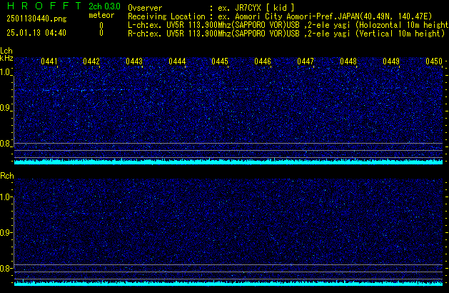Click the Rch 1.0 frequency axis label

(6, 197)
